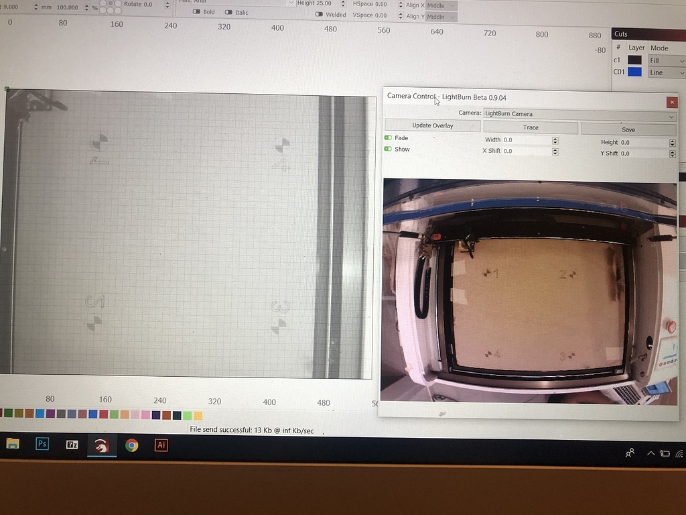Turn off the Show overlay toggle
Screen dimensions: 686x515
389,149
